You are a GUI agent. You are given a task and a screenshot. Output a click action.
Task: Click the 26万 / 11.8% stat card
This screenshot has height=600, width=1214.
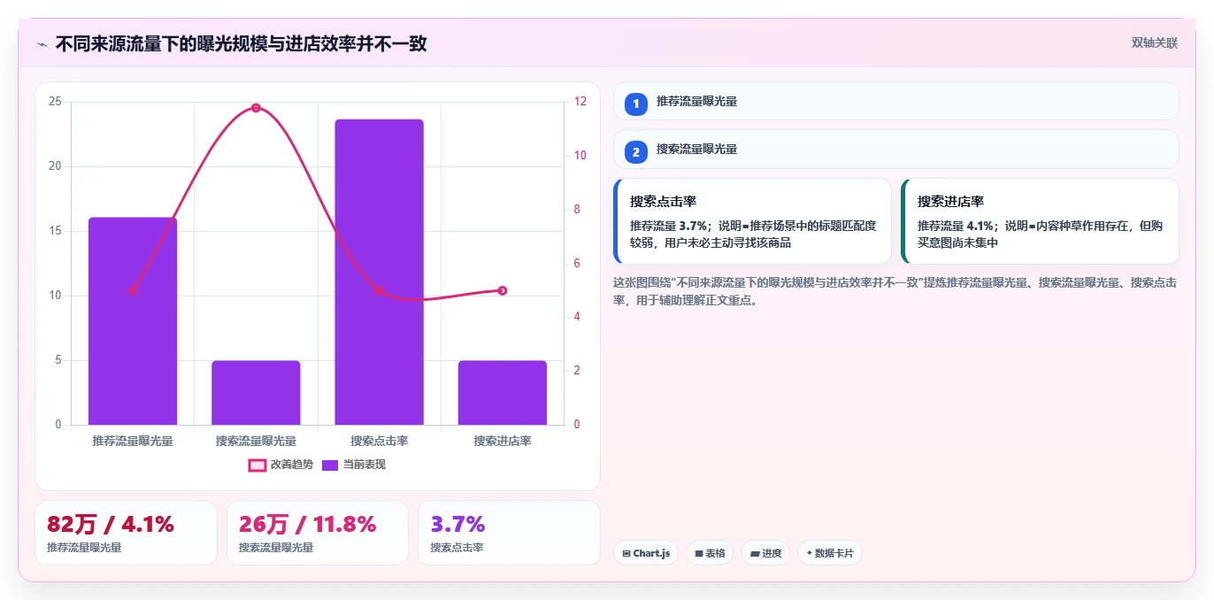coord(318,533)
